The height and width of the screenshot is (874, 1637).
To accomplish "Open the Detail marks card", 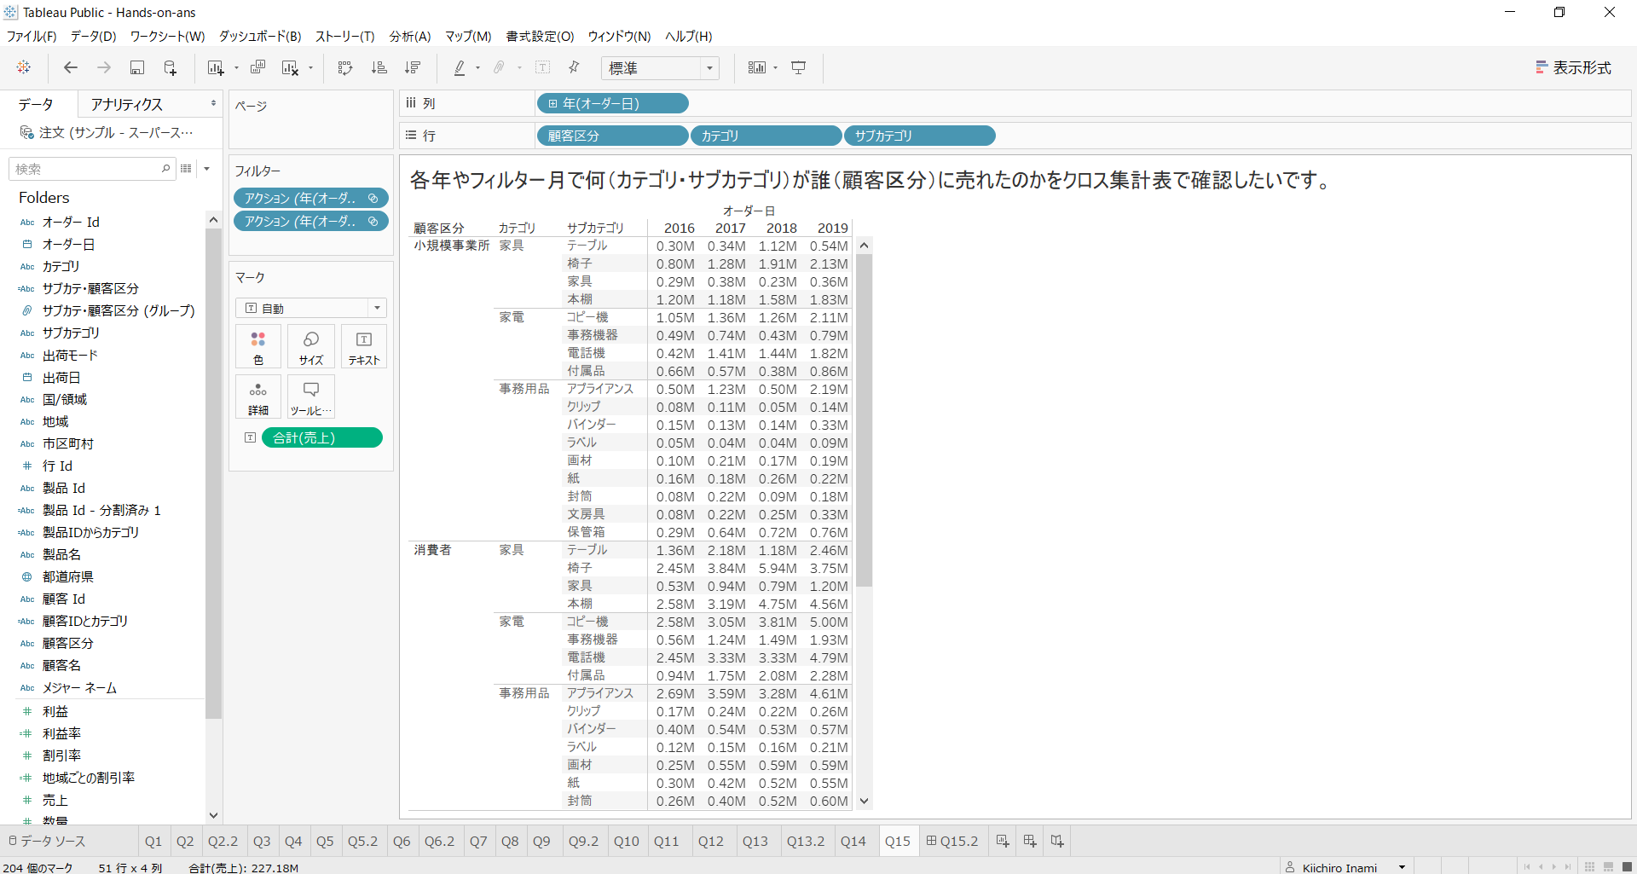I will tap(258, 396).
